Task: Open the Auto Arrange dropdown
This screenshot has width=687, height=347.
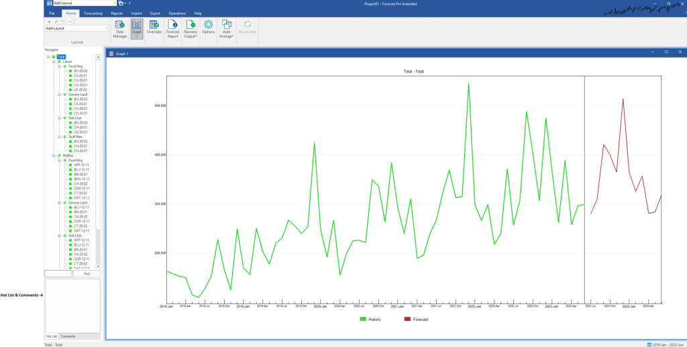Action: click(227, 29)
